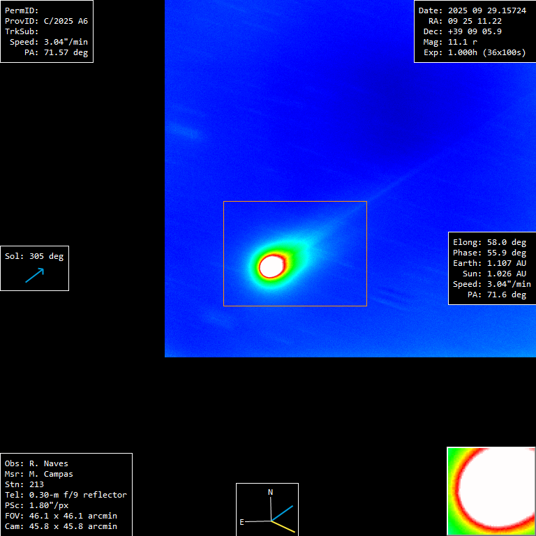The image size is (536, 536).
Task: Click the yellow line in the compass
Action: (x=285, y=527)
